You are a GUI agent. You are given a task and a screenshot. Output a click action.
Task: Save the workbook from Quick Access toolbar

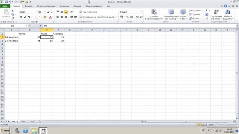pos(6,2)
